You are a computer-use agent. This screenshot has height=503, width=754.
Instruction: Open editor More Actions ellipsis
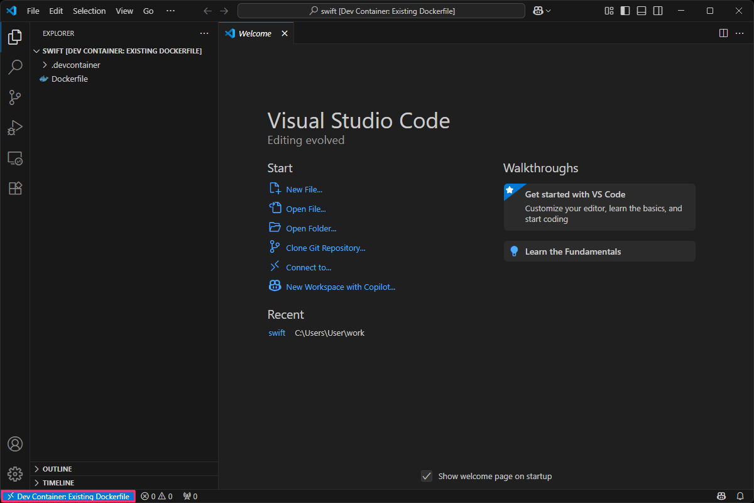tap(740, 33)
